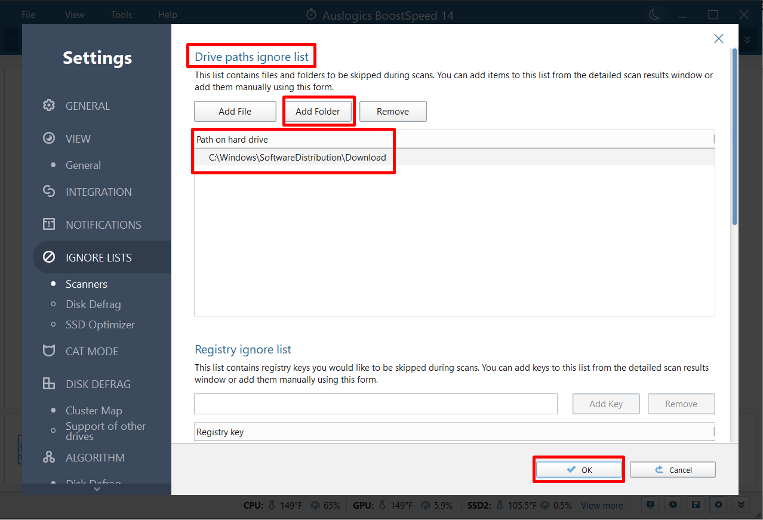Viewport: 763px width, 520px height.
Task: Click the SSD2 load gauge icon
Action: [544, 506]
